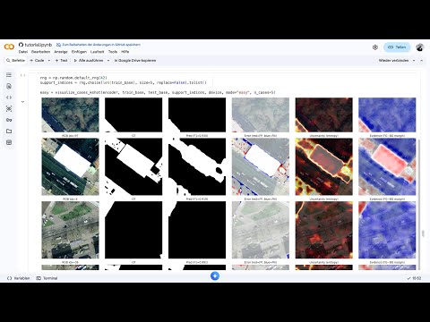Click the code line starting with support_indices

tap(124, 82)
